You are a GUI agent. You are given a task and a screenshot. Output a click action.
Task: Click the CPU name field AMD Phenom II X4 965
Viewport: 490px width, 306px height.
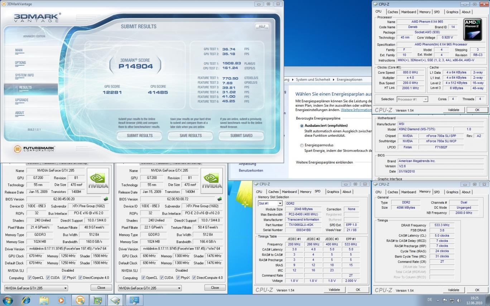point(427,22)
